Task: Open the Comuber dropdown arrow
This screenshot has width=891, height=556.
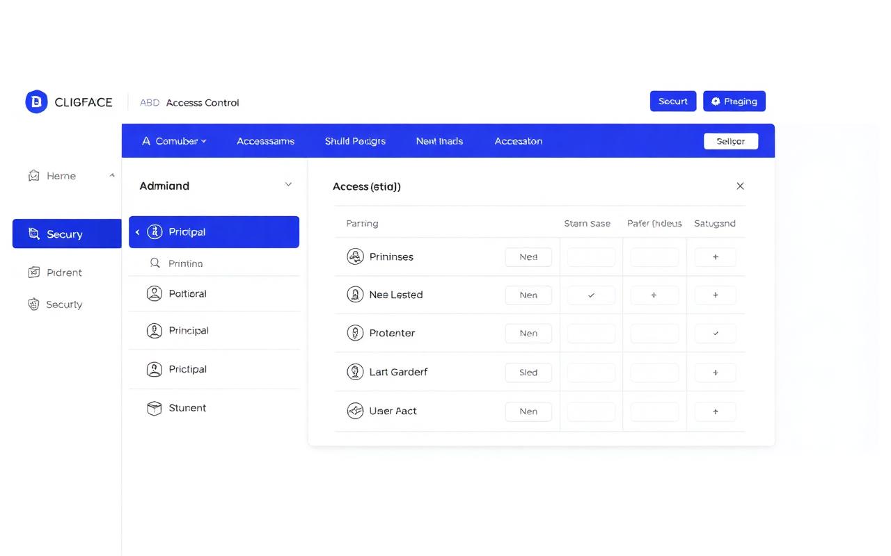Action: coord(203,141)
